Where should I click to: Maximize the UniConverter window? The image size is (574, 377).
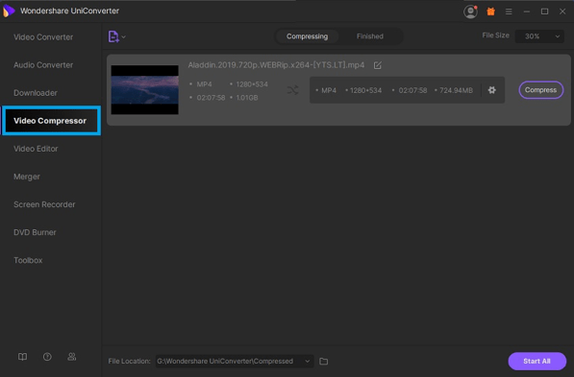coord(544,12)
